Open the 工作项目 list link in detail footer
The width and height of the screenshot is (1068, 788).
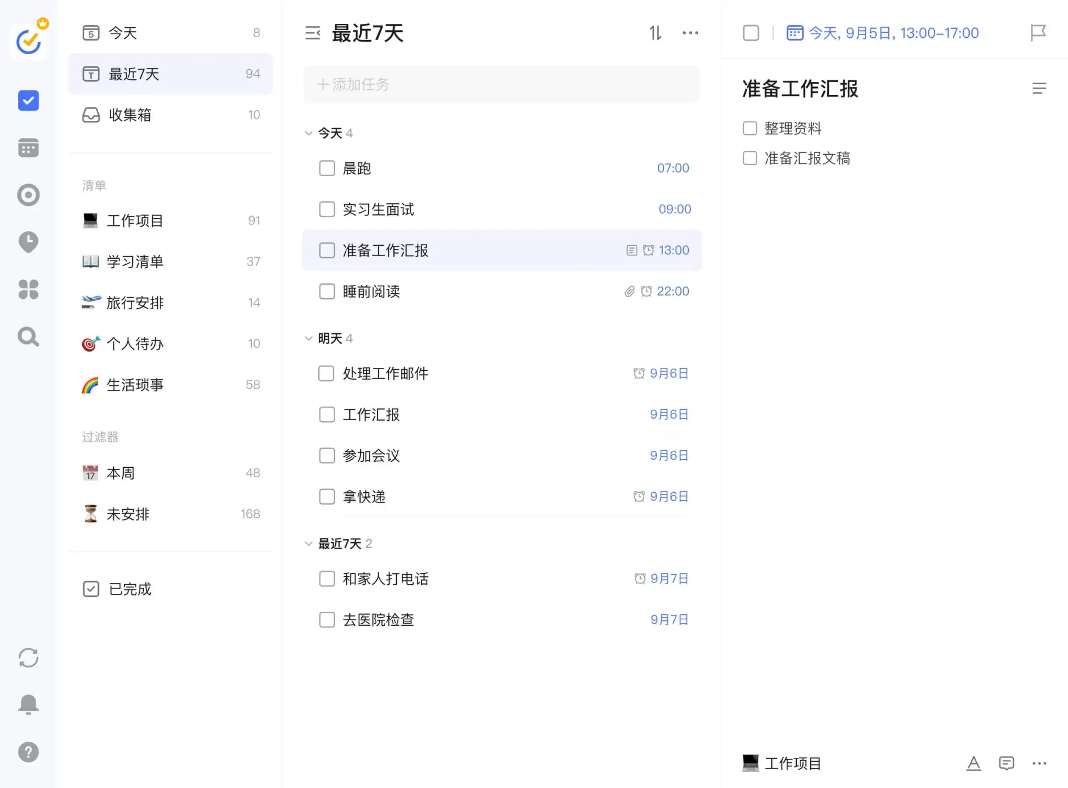pyautogui.click(x=792, y=763)
